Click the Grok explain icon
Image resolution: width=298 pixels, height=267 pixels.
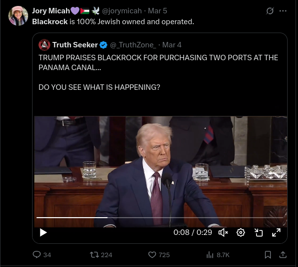click(270, 11)
